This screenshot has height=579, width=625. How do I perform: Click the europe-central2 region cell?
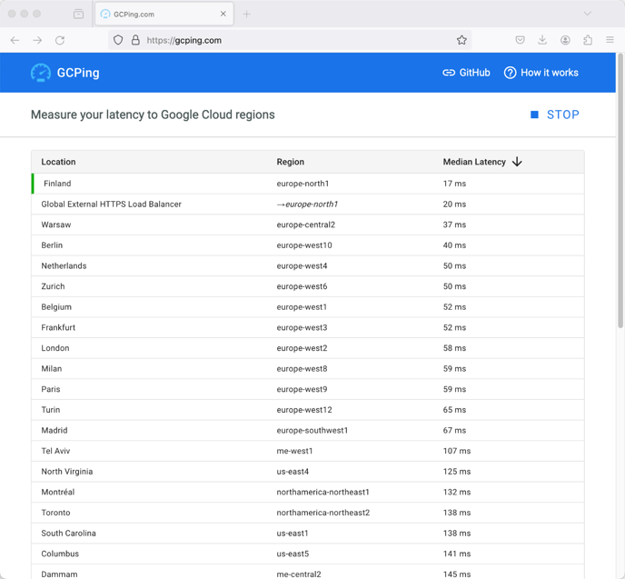(x=306, y=225)
